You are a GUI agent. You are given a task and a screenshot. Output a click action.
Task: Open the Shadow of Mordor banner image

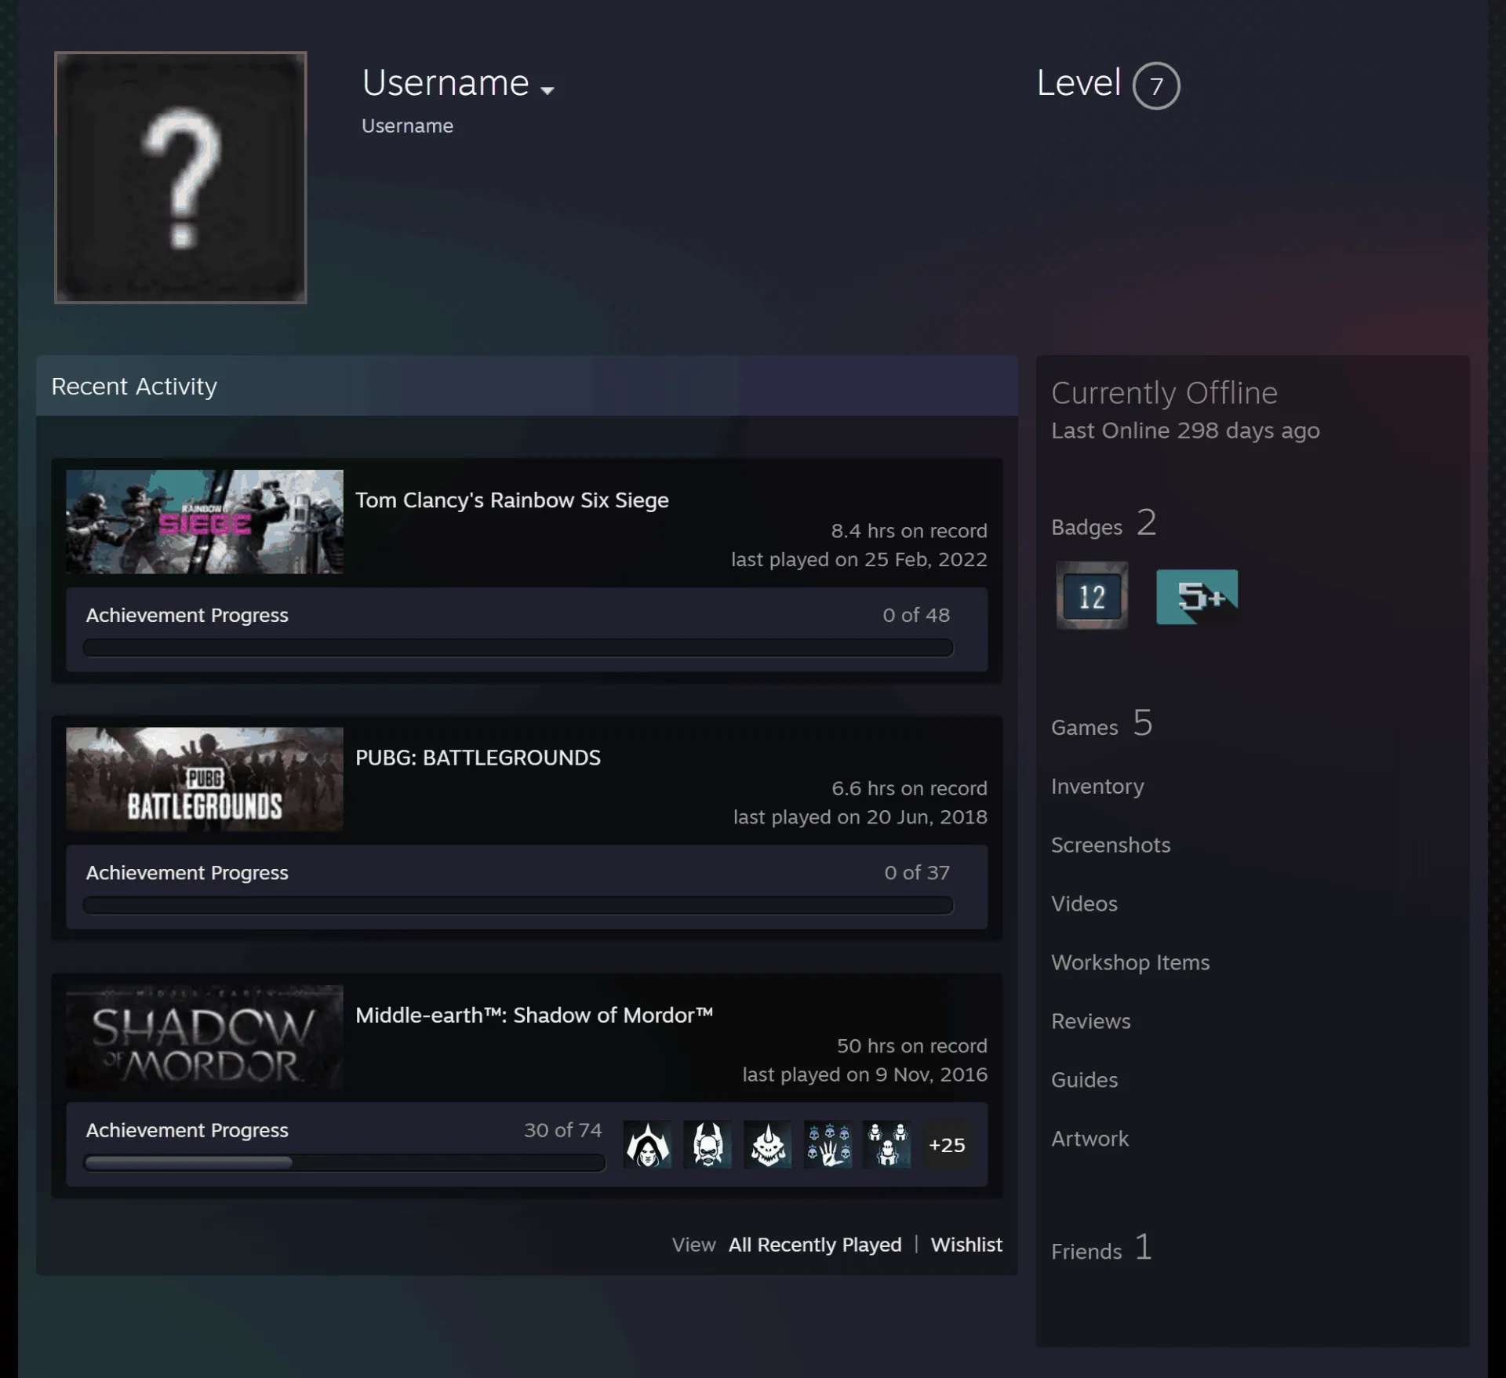205,1037
